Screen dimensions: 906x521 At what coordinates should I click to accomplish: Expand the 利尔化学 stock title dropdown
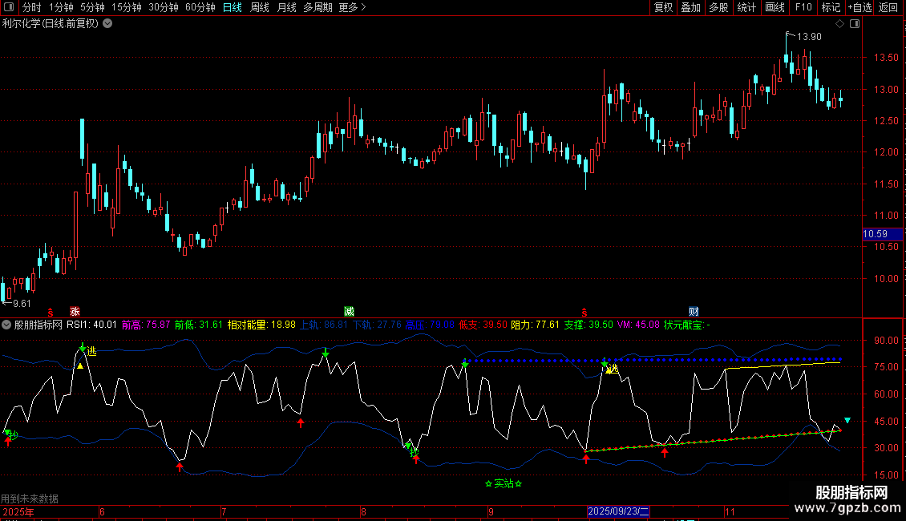[107, 23]
